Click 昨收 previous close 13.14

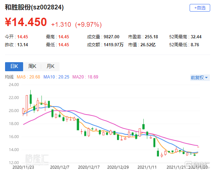pyautogui.click(x=23, y=45)
